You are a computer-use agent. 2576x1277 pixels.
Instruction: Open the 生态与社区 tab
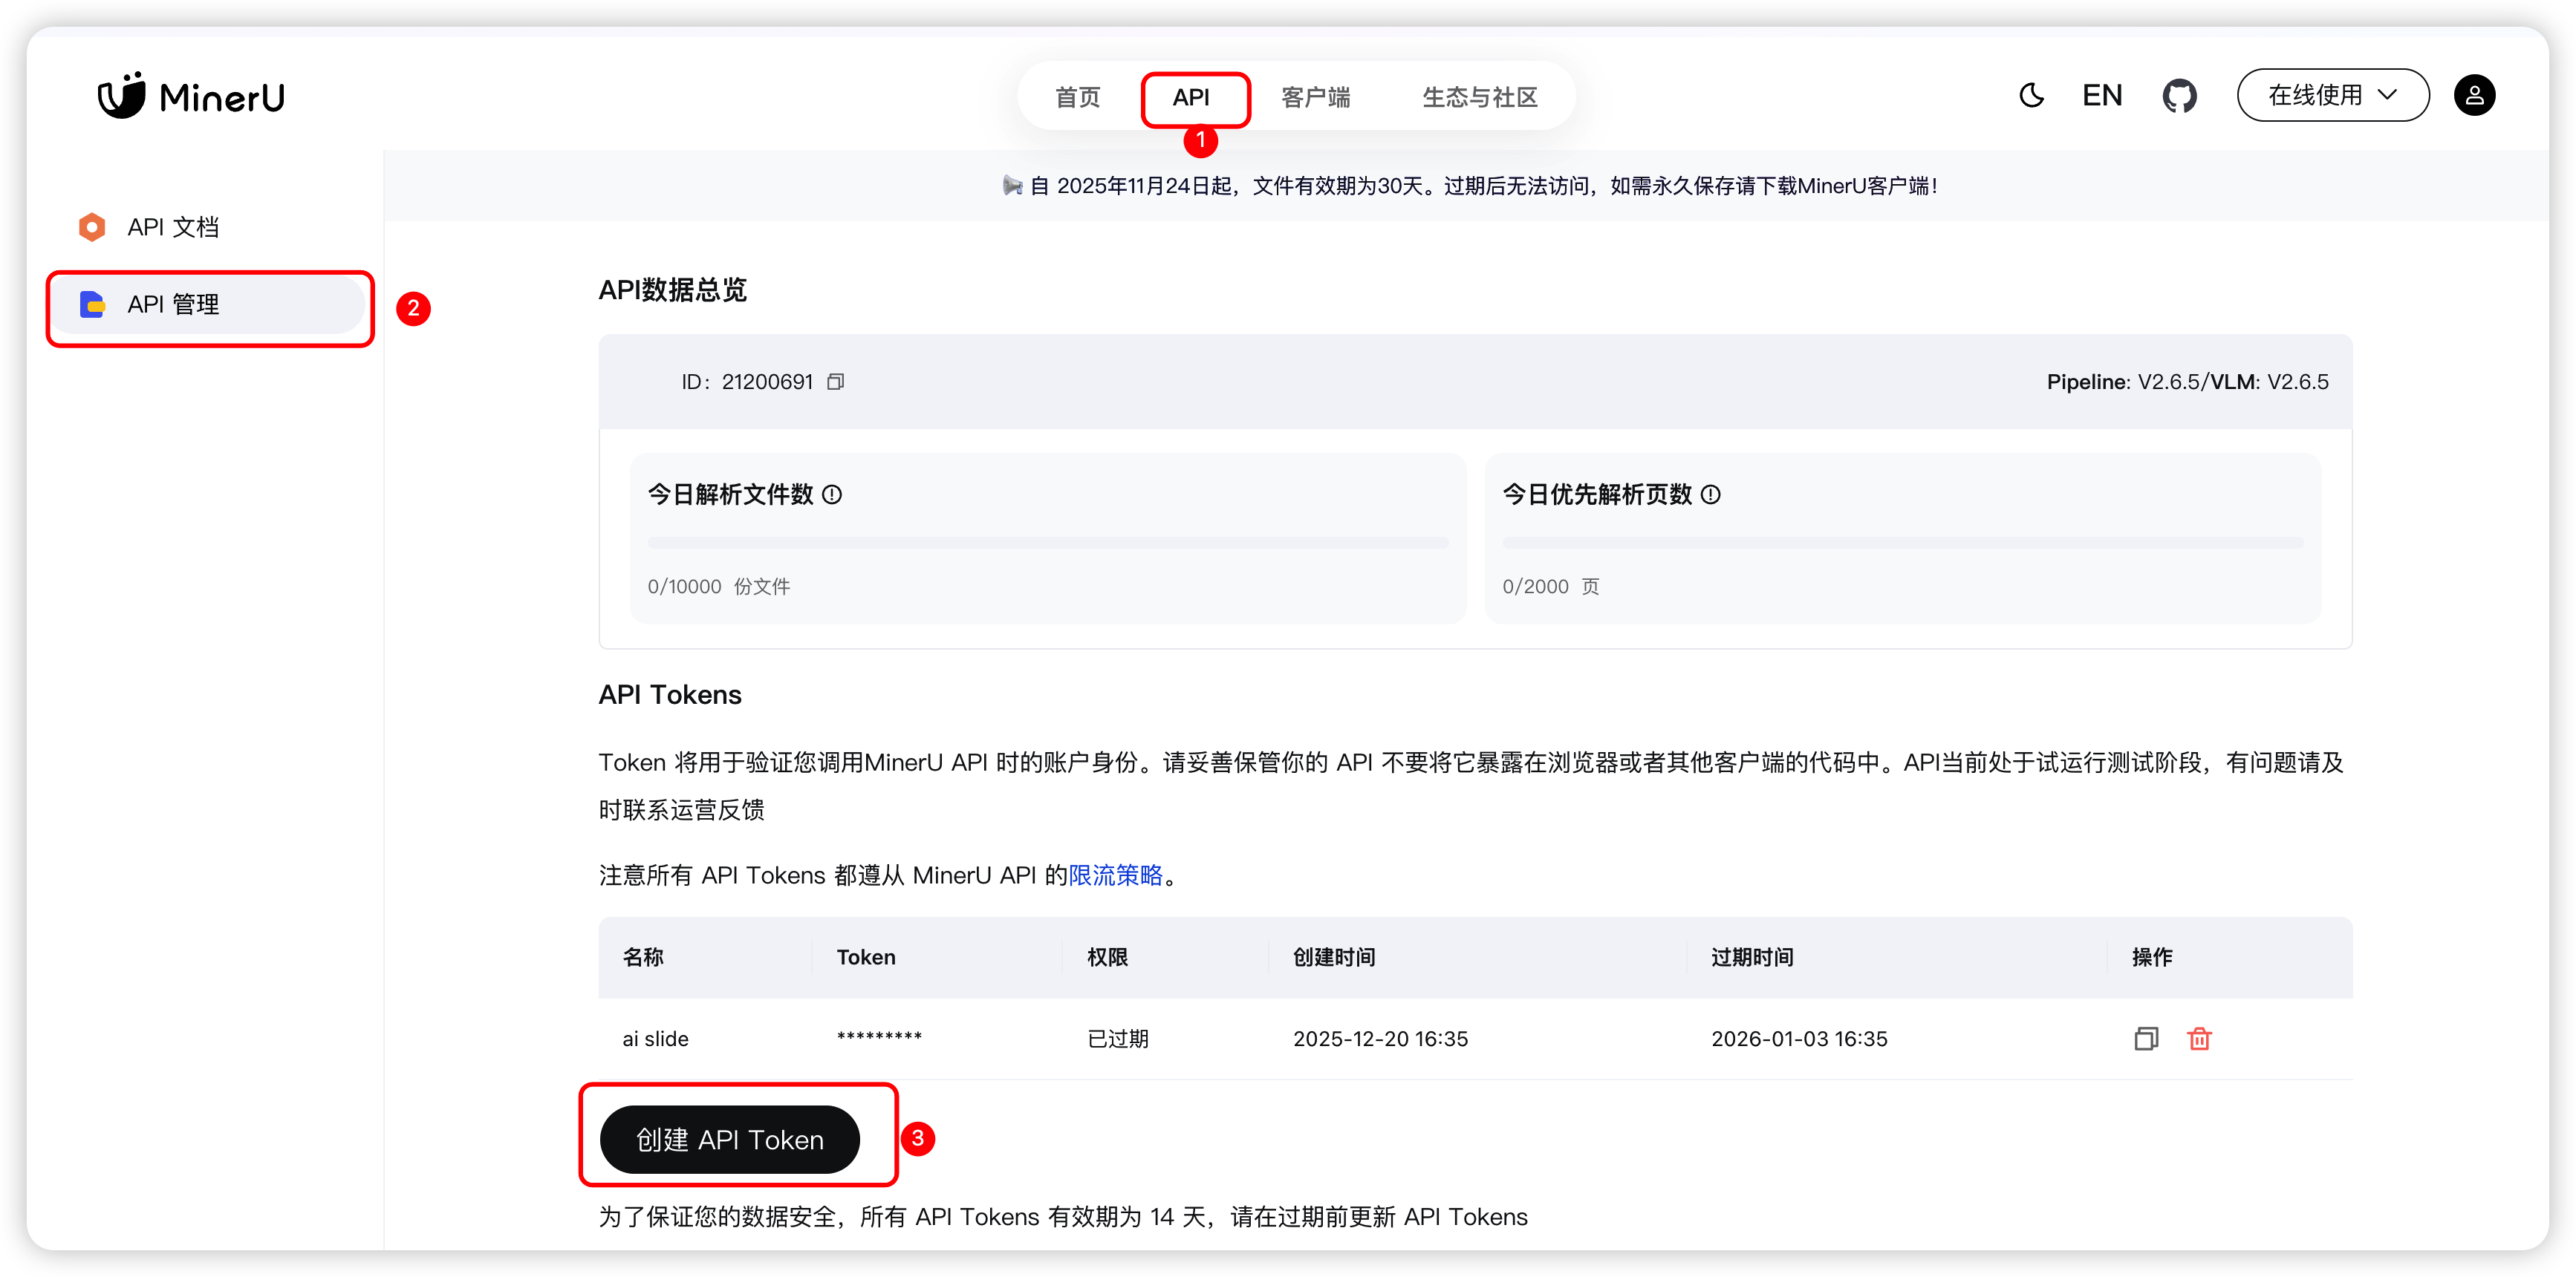point(1479,98)
